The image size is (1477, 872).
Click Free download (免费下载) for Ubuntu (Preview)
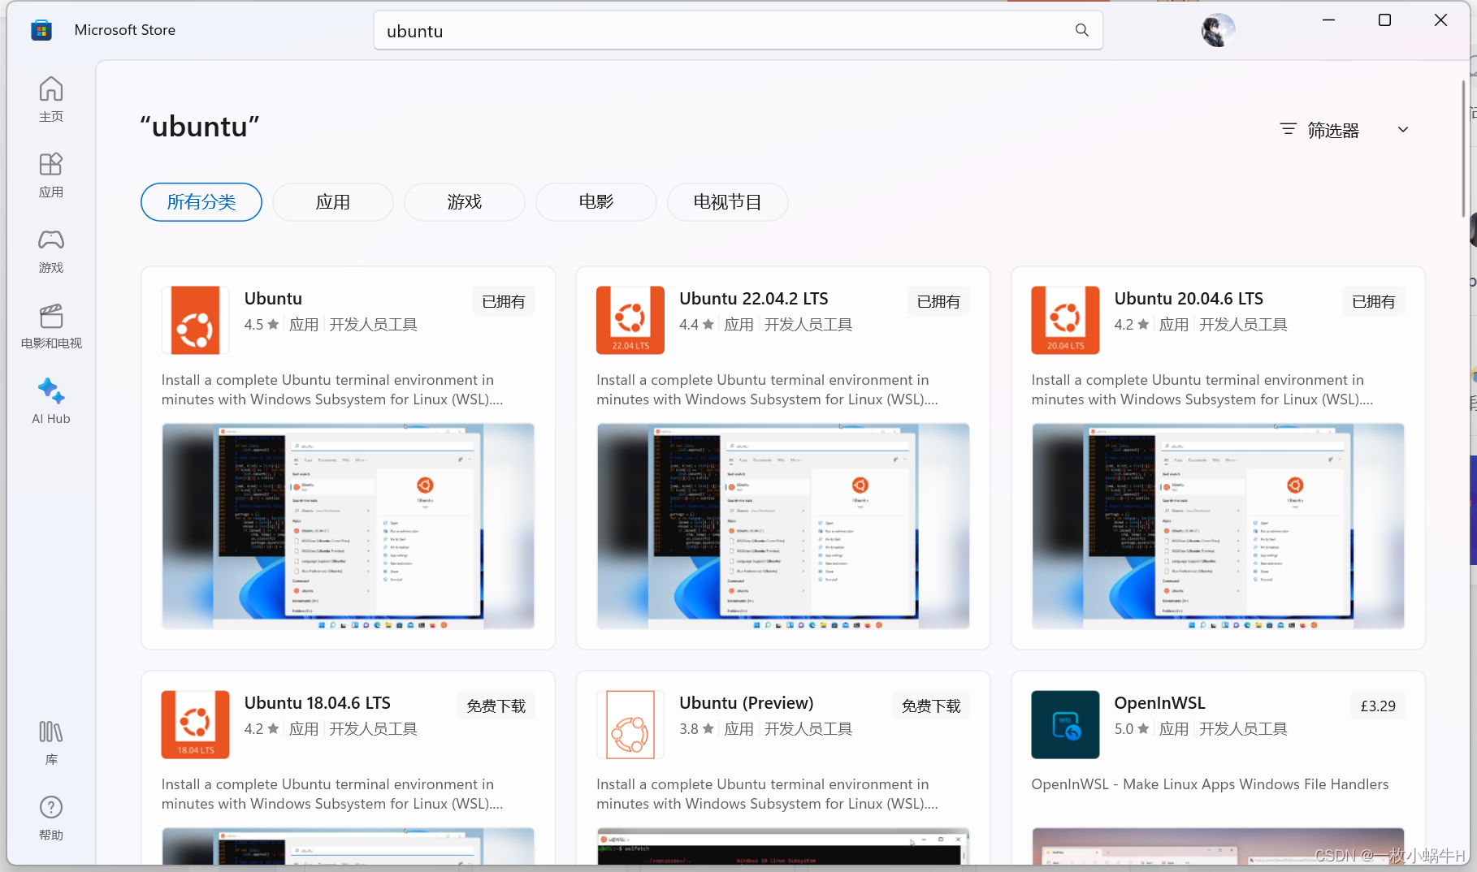pos(931,706)
